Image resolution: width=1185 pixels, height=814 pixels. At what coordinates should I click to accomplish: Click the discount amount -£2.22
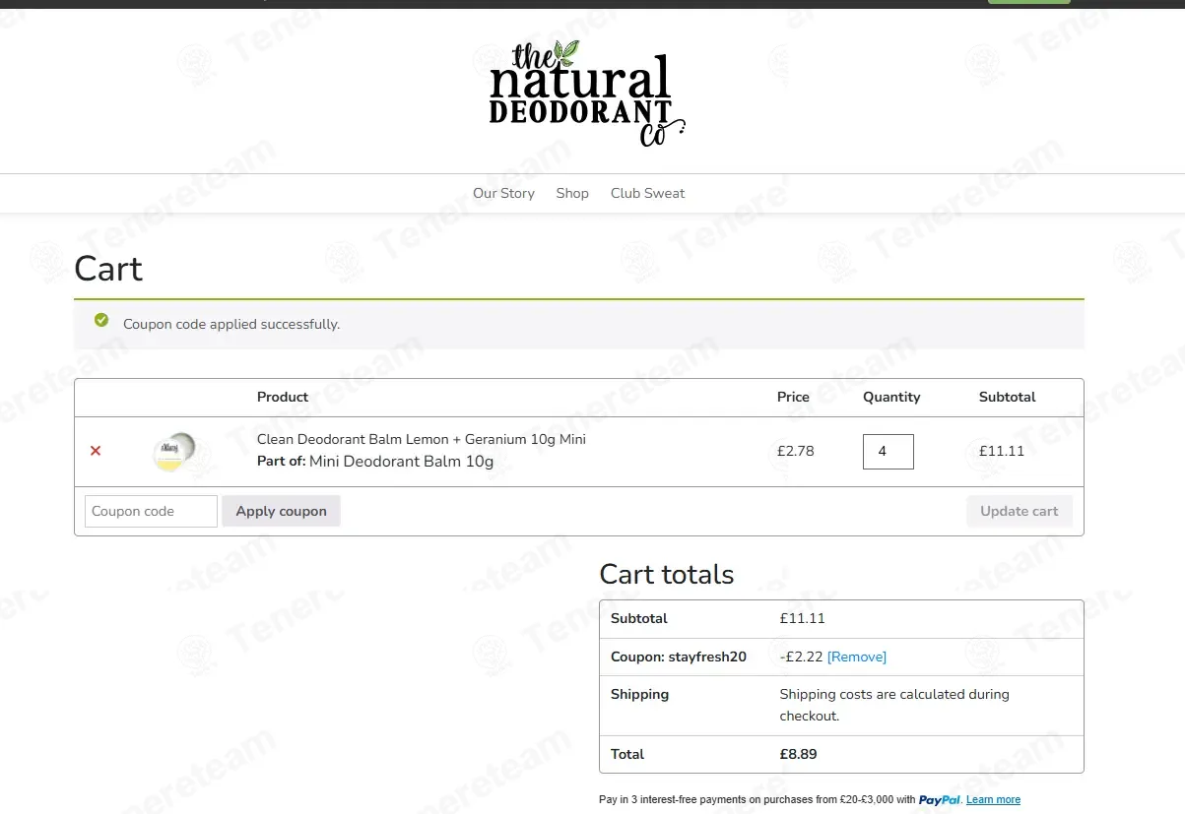[x=801, y=657]
